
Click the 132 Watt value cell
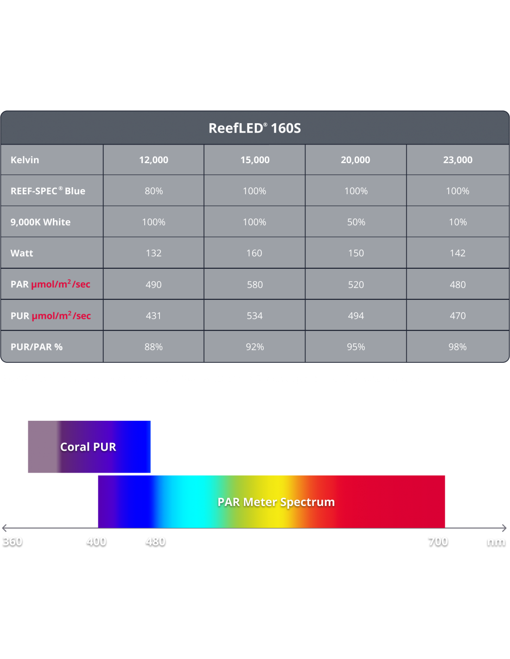click(153, 253)
